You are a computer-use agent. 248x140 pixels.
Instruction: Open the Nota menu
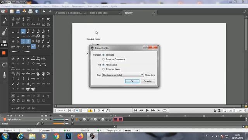(46, 6)
